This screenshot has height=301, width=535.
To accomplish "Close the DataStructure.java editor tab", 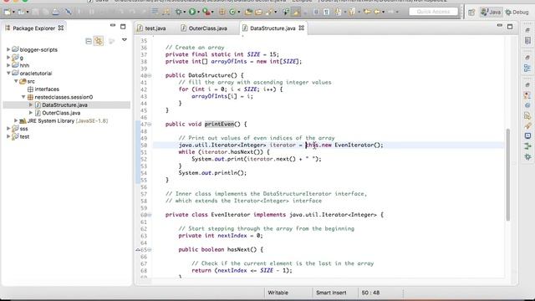I will click(x=301, y=28).
